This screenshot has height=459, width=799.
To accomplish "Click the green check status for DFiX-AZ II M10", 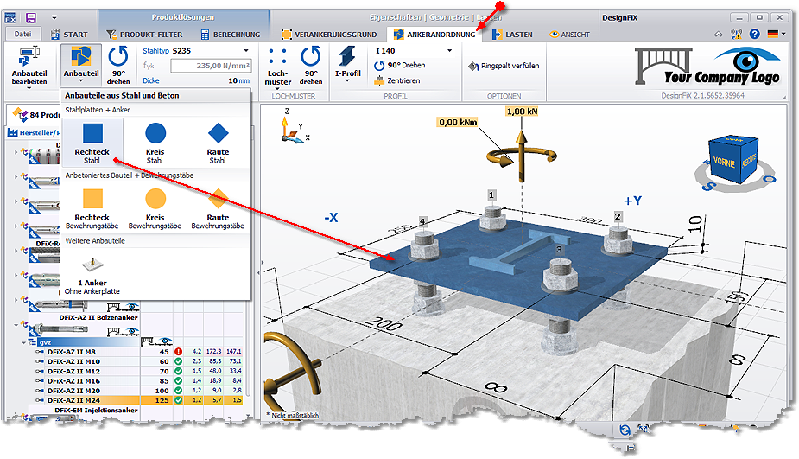I will (x=178, y=361).
